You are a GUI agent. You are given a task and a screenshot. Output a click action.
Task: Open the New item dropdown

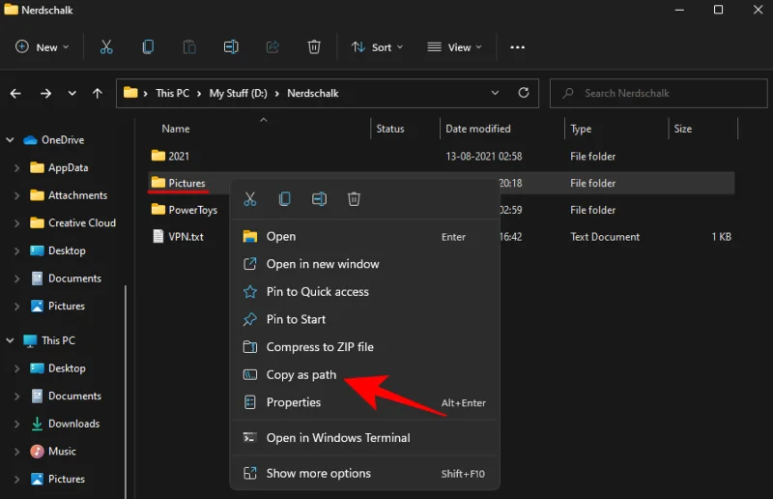click(x=43, y=47)
